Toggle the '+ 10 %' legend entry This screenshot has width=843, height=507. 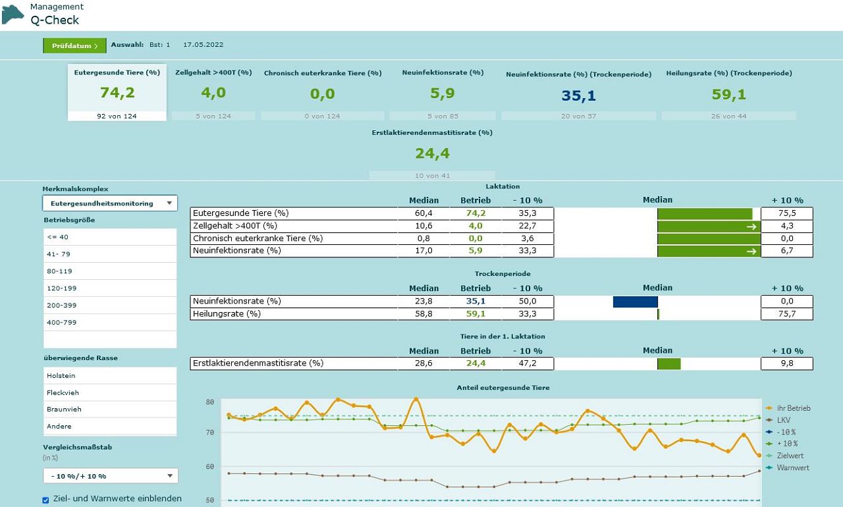(786, 444)
